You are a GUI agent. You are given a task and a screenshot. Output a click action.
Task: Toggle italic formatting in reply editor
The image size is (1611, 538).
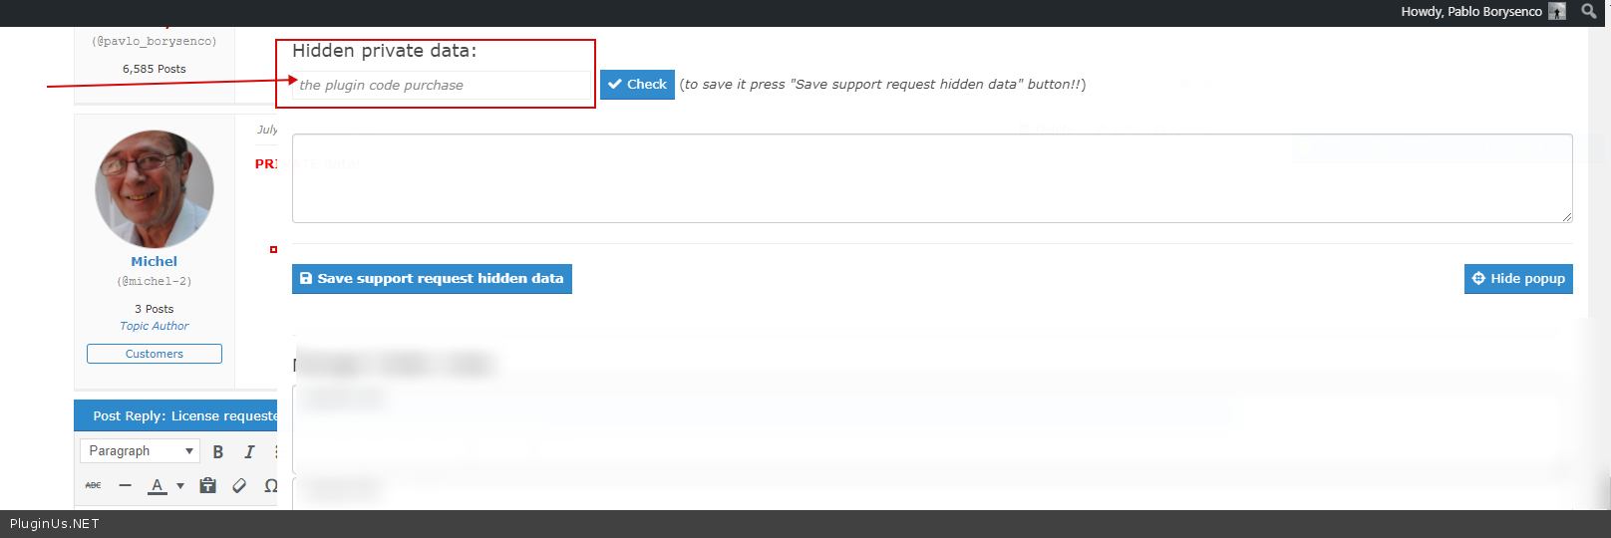pyautogui.click(x=249, y=451)
